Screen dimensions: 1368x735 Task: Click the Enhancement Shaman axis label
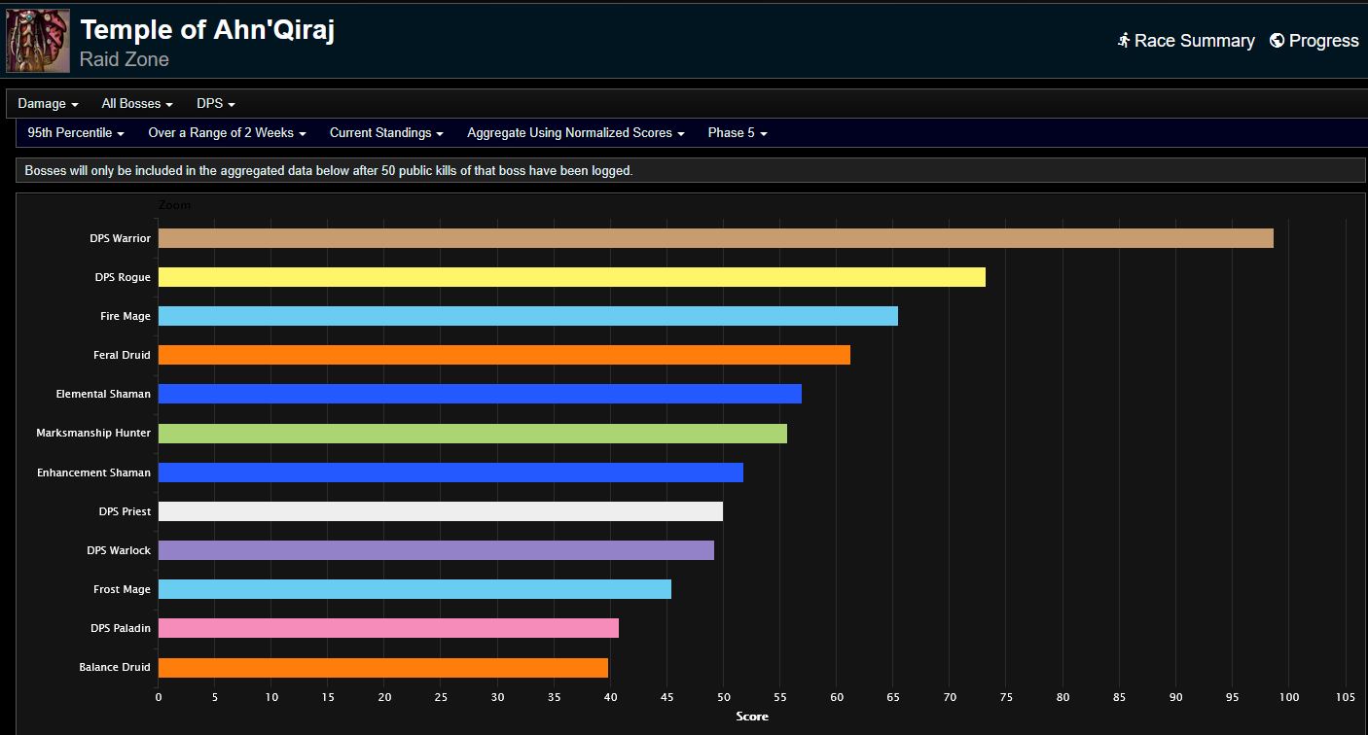94,472
